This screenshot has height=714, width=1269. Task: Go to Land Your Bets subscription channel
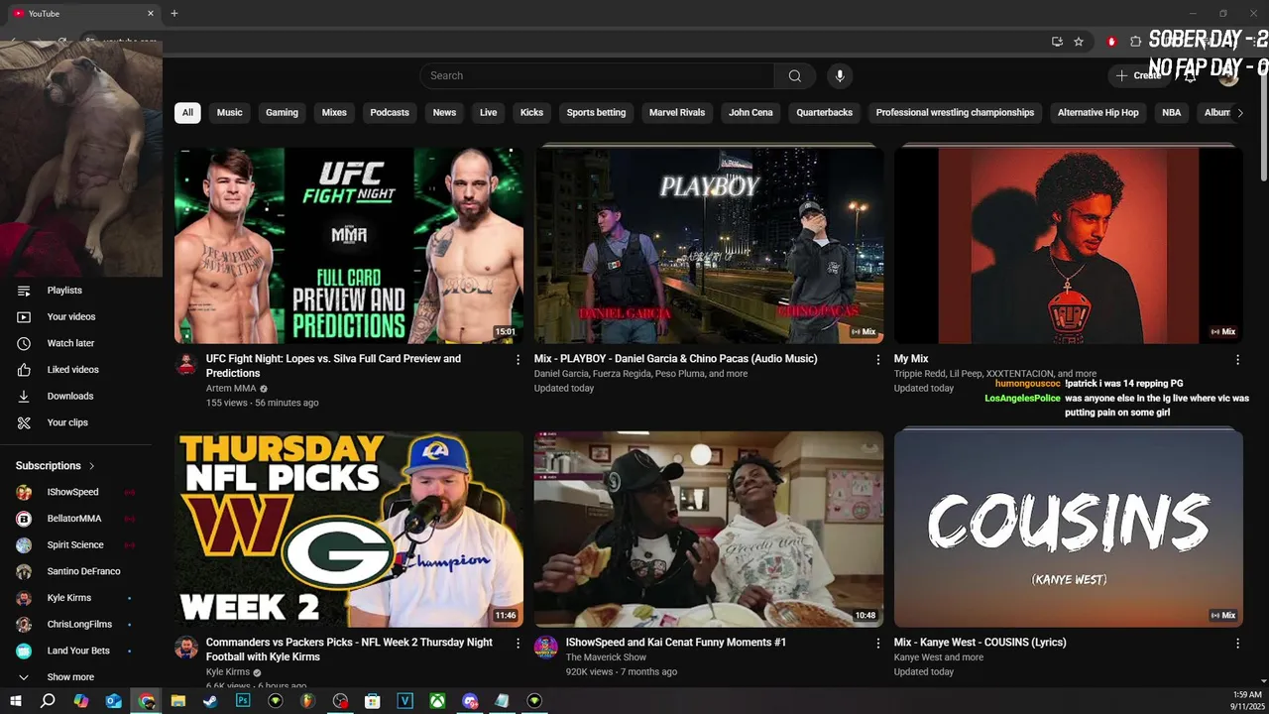[x=78, y=651]
